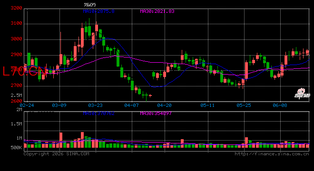Click the MA30:354897 volume indicator label
This screenshot has width=314, height=171.
(x=156, y=114)
